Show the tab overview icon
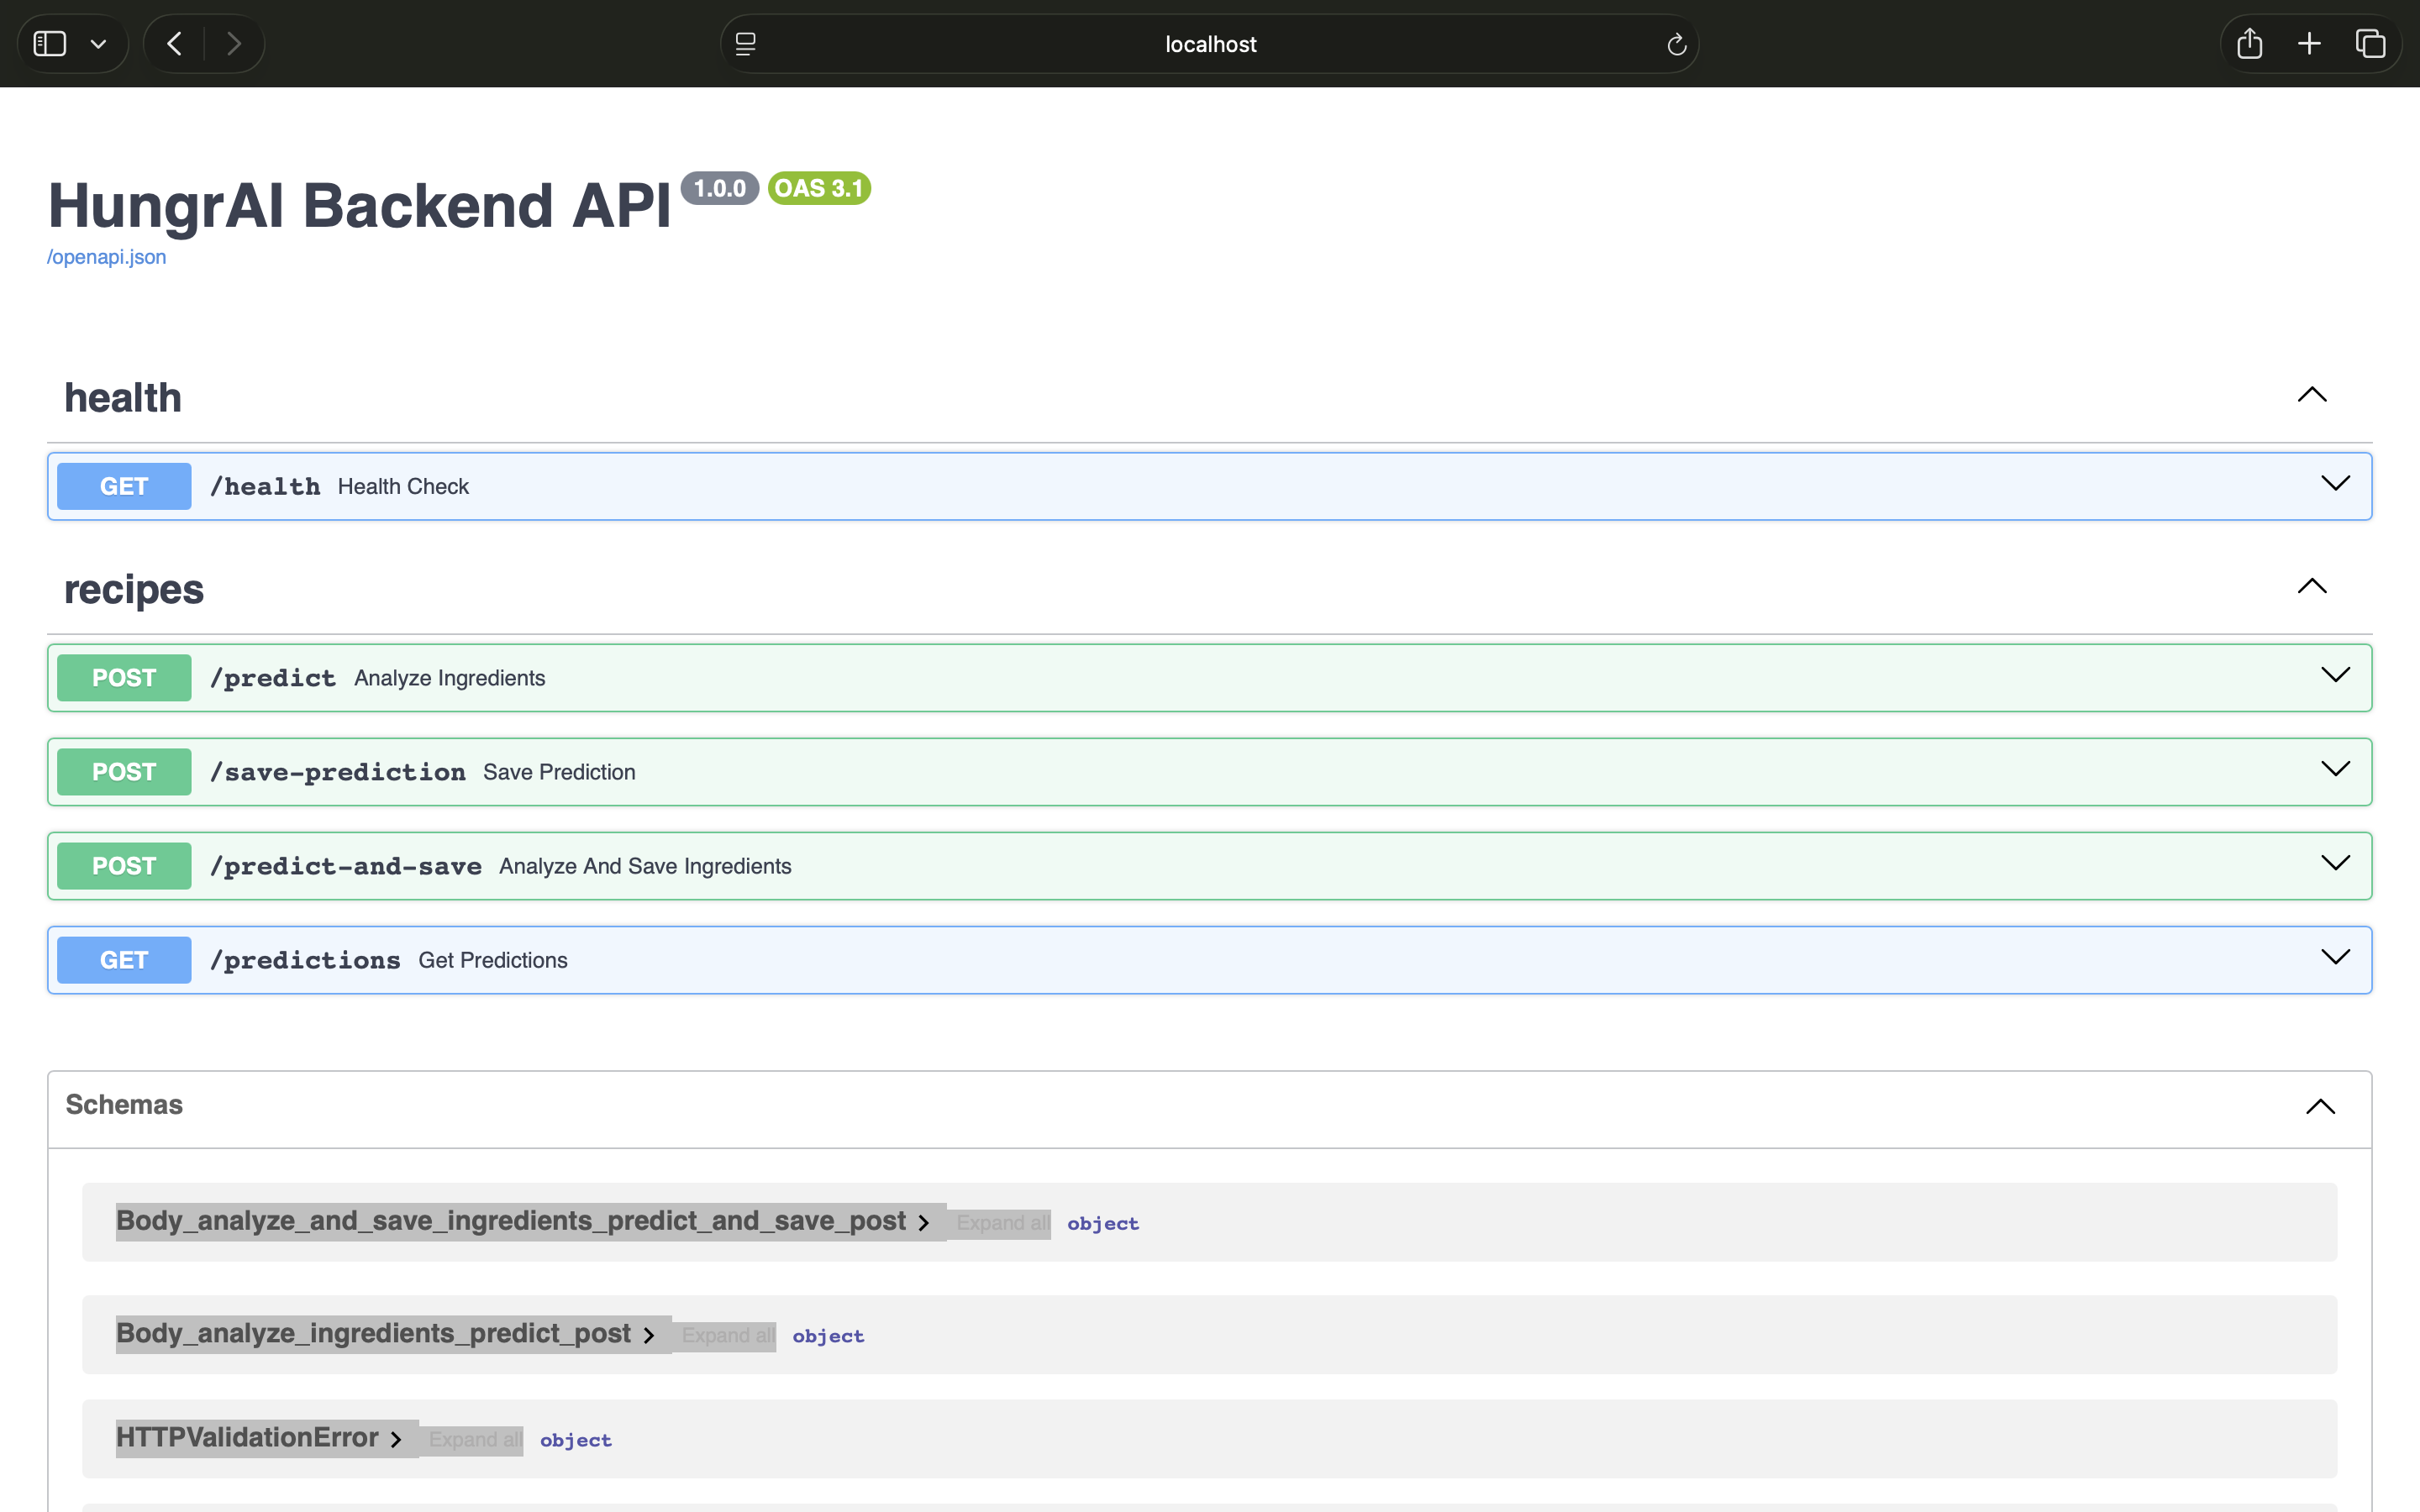Viewport: 2420px width, 1512px height. [x=2370, y=44]
